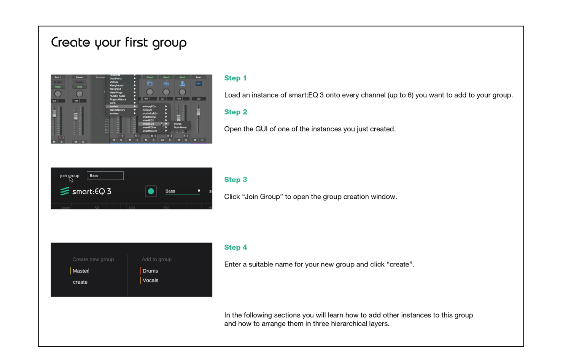Add instance to the Vocals group
563x357 pixels.
[150, 280]
